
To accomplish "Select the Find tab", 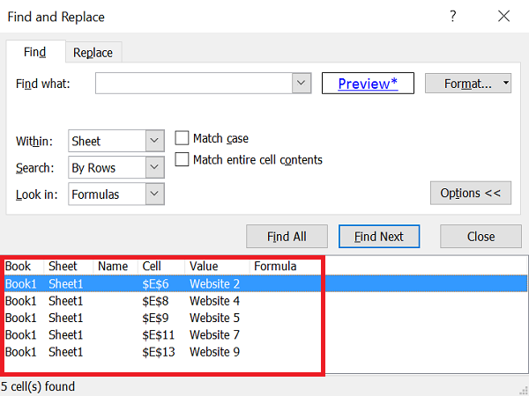I will pyautogui.click(x=35, y=53).
